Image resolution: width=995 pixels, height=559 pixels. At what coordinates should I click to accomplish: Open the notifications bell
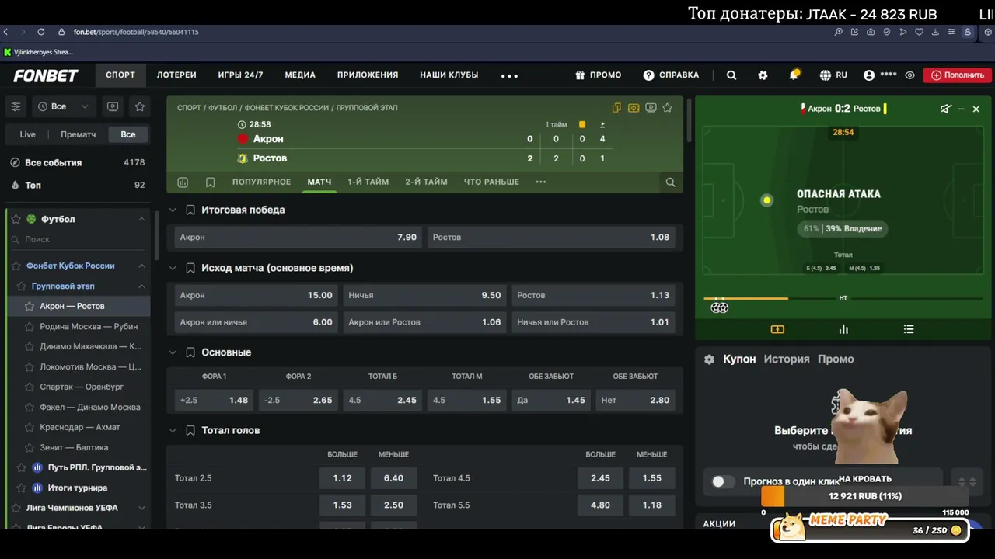[794, 75]
